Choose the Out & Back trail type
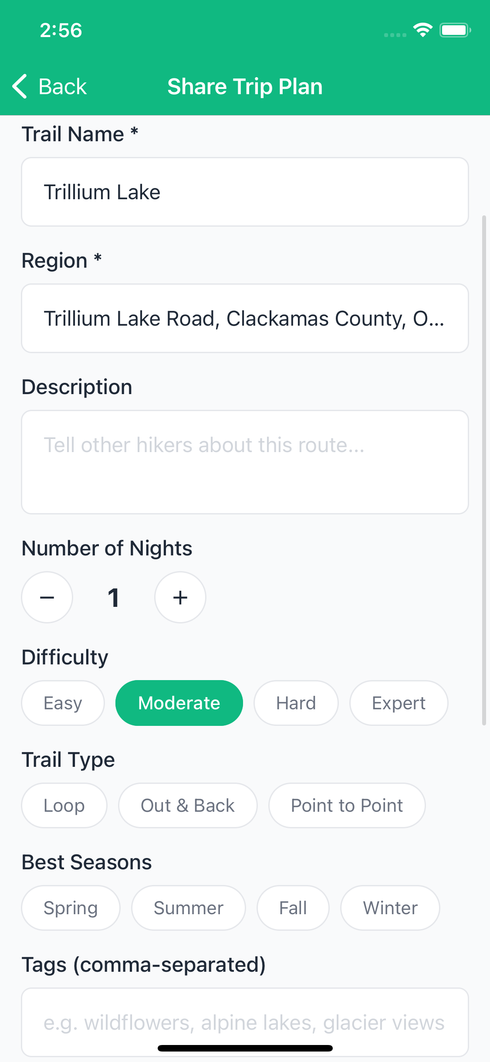 [x=187, y=805]
